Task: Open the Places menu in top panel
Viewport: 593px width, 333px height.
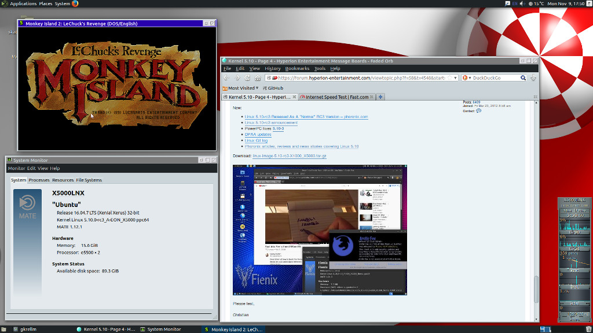Action: [x=46, y=3]
